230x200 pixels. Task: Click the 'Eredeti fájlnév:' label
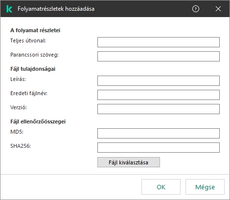[x=29, y=93]
